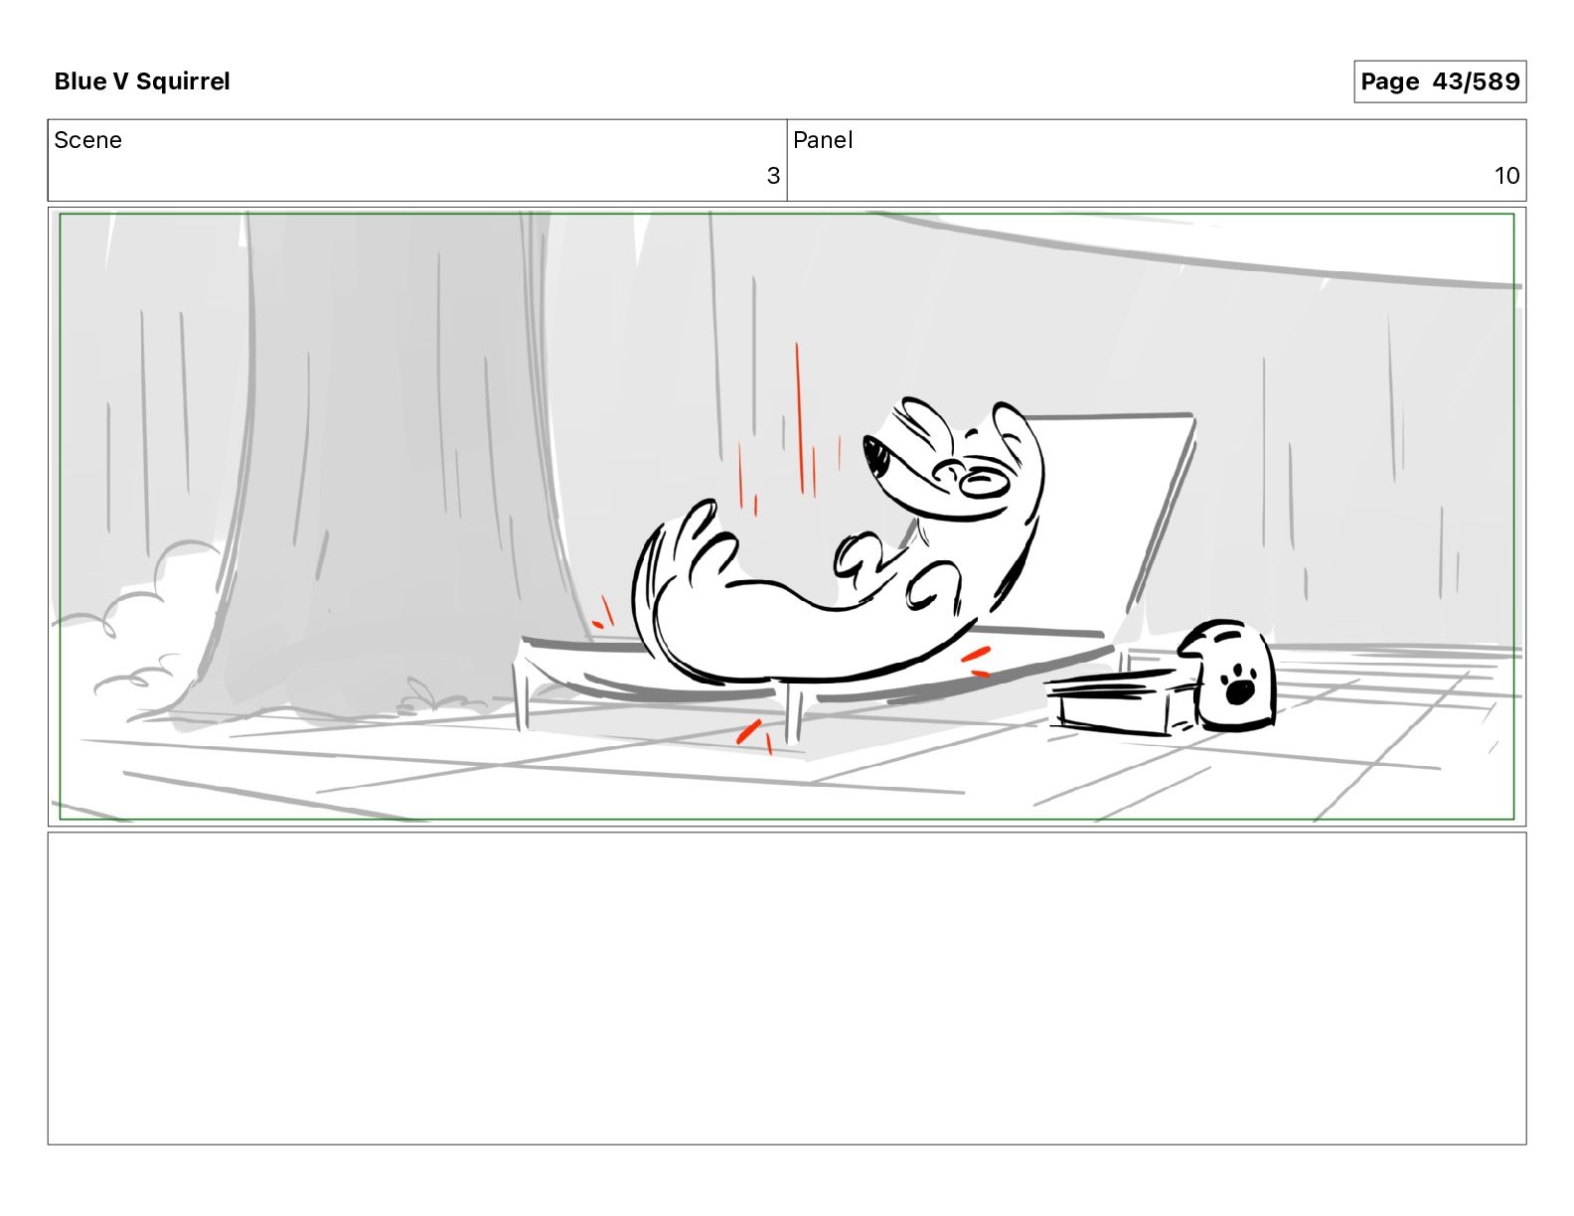The width and height of the screenshot is (1574, 1216).
Task: Click the storyboard panel drawing of the dog
Action: [x=787, y=517]
